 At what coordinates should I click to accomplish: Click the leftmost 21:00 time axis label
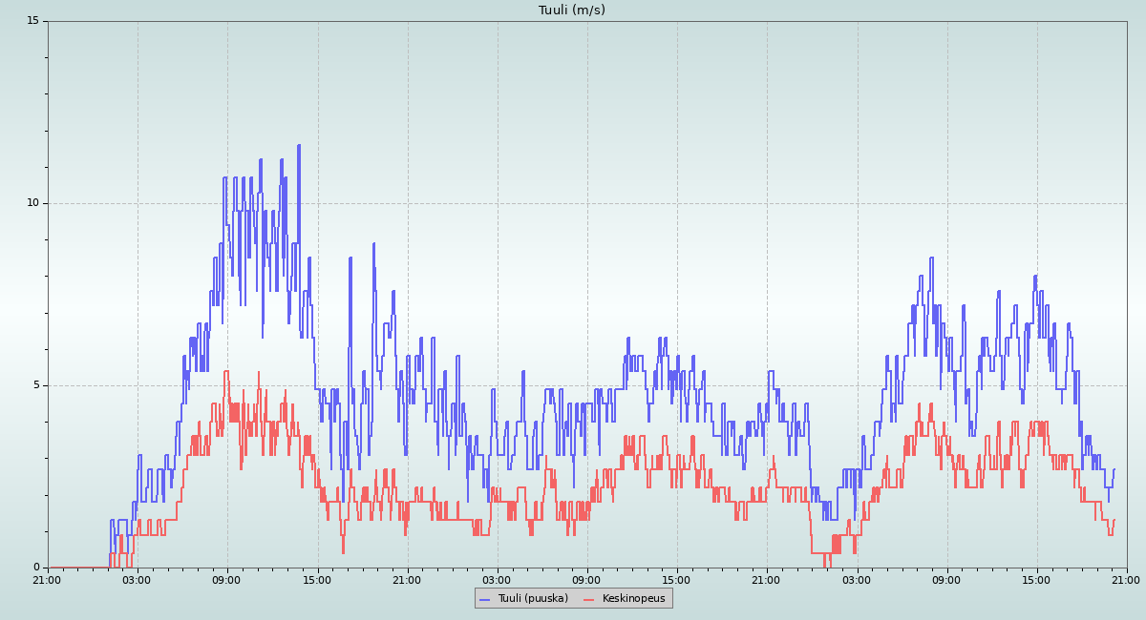[x=47, y=579]
